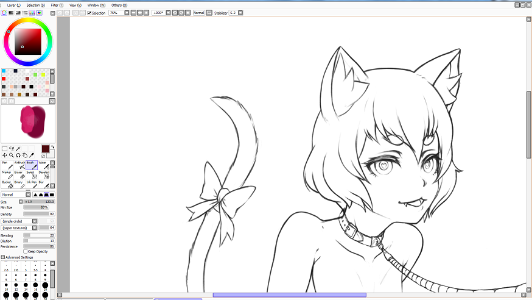Click the Density slider bar
532x300 pixels.
(35, 214)
